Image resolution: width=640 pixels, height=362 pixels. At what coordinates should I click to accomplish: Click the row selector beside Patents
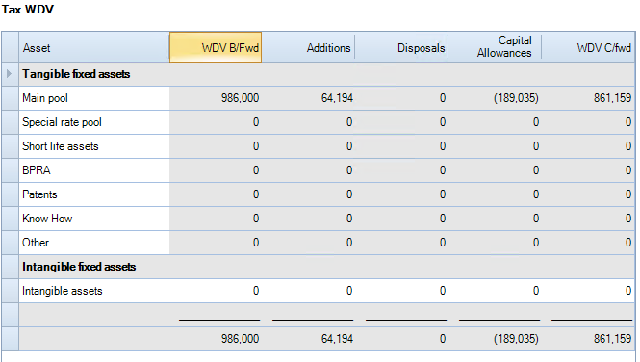(x=11, y=194)
